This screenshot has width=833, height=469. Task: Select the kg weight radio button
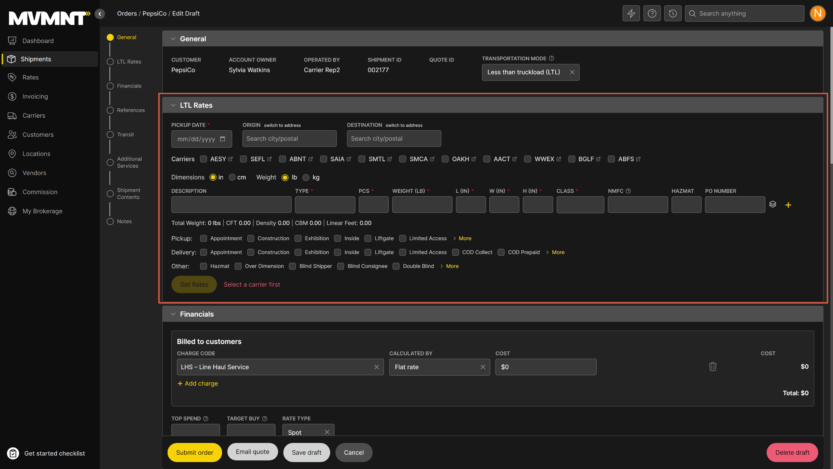tap(306, 178)
